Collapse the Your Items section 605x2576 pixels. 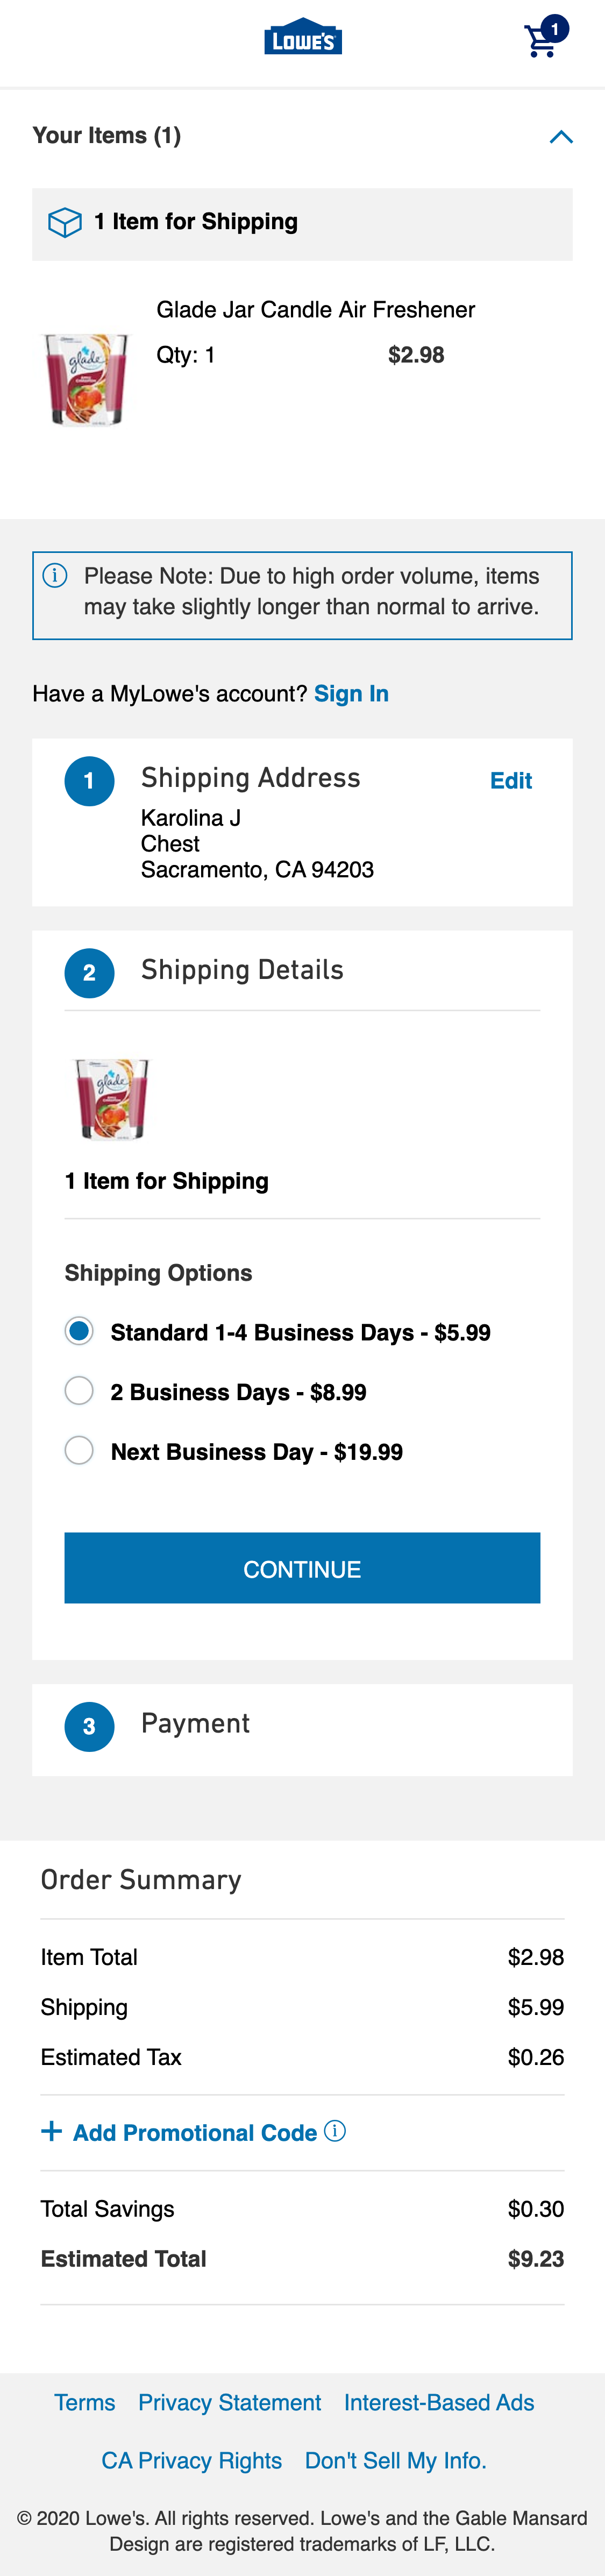(x=563, y=137)
